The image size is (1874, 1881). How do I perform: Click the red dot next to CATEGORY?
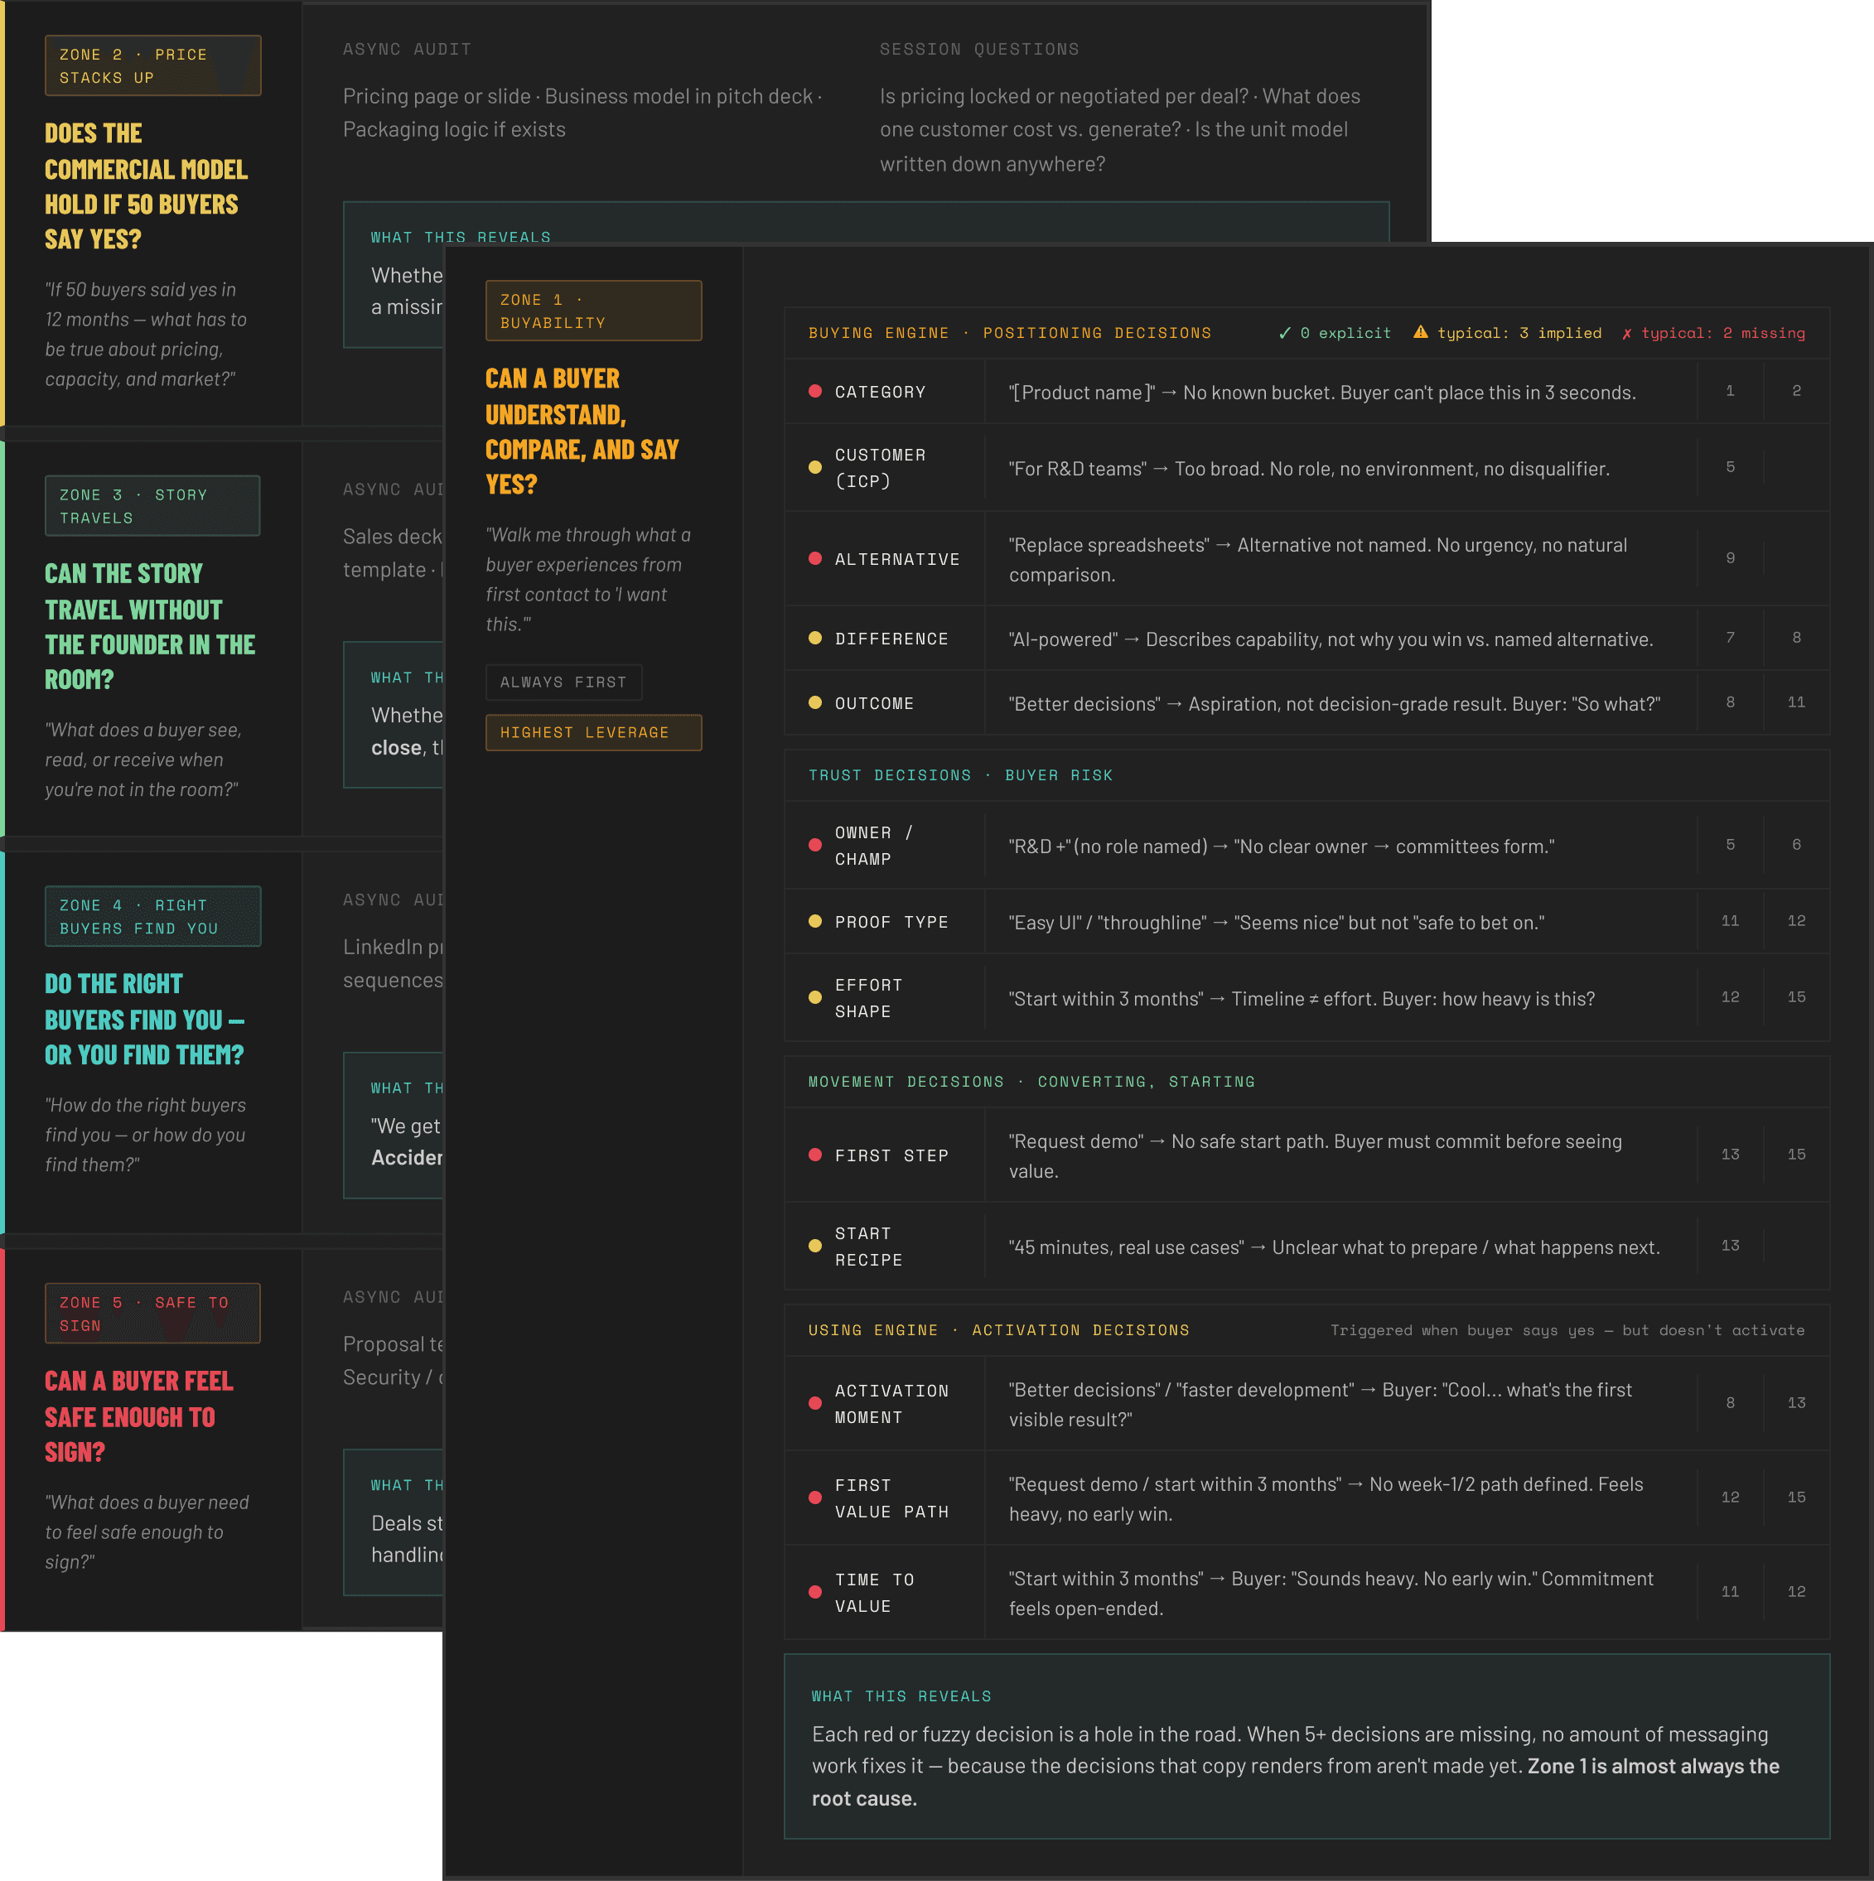[x=814, y=392]
